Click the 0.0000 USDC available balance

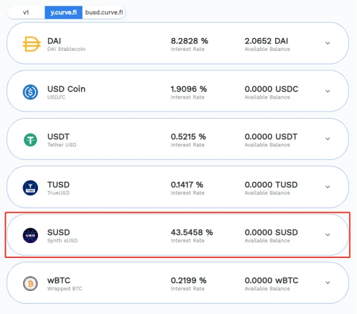coord(271,89)
